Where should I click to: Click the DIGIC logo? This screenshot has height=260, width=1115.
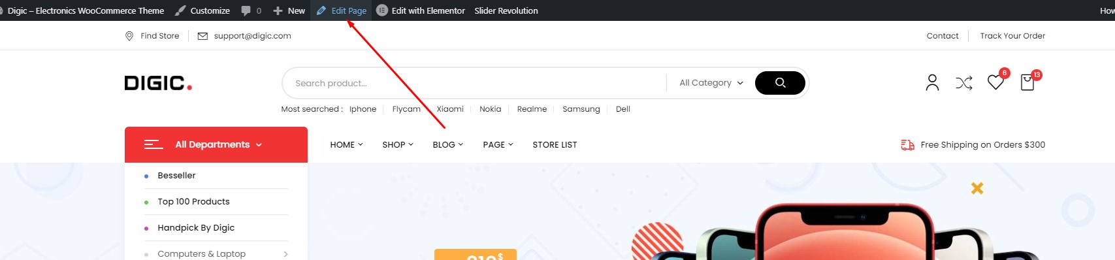pos(158,83)
